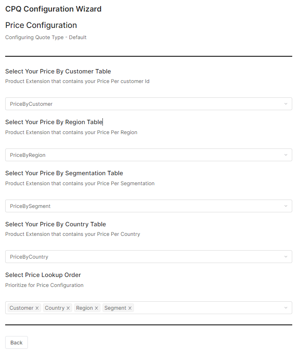This screenshot has width=303, height=360.
Task: Select the Region tag label
Action: [85, 308]
